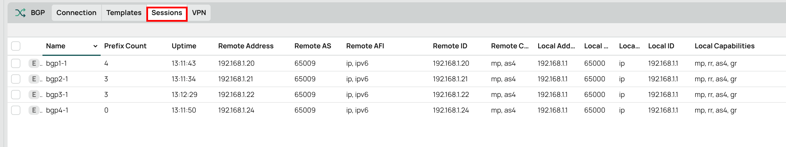Click the Uptime column header
Viewport: 786px width, 147px height.
[184, 46]
